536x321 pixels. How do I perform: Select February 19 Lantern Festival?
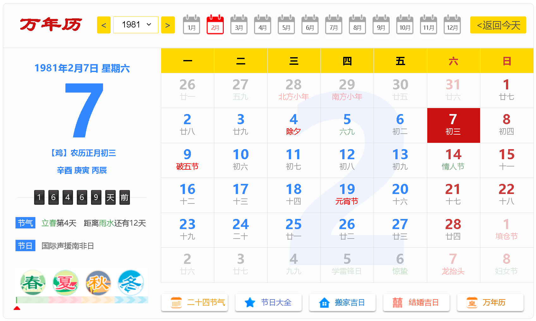click(x=347, y=195)
